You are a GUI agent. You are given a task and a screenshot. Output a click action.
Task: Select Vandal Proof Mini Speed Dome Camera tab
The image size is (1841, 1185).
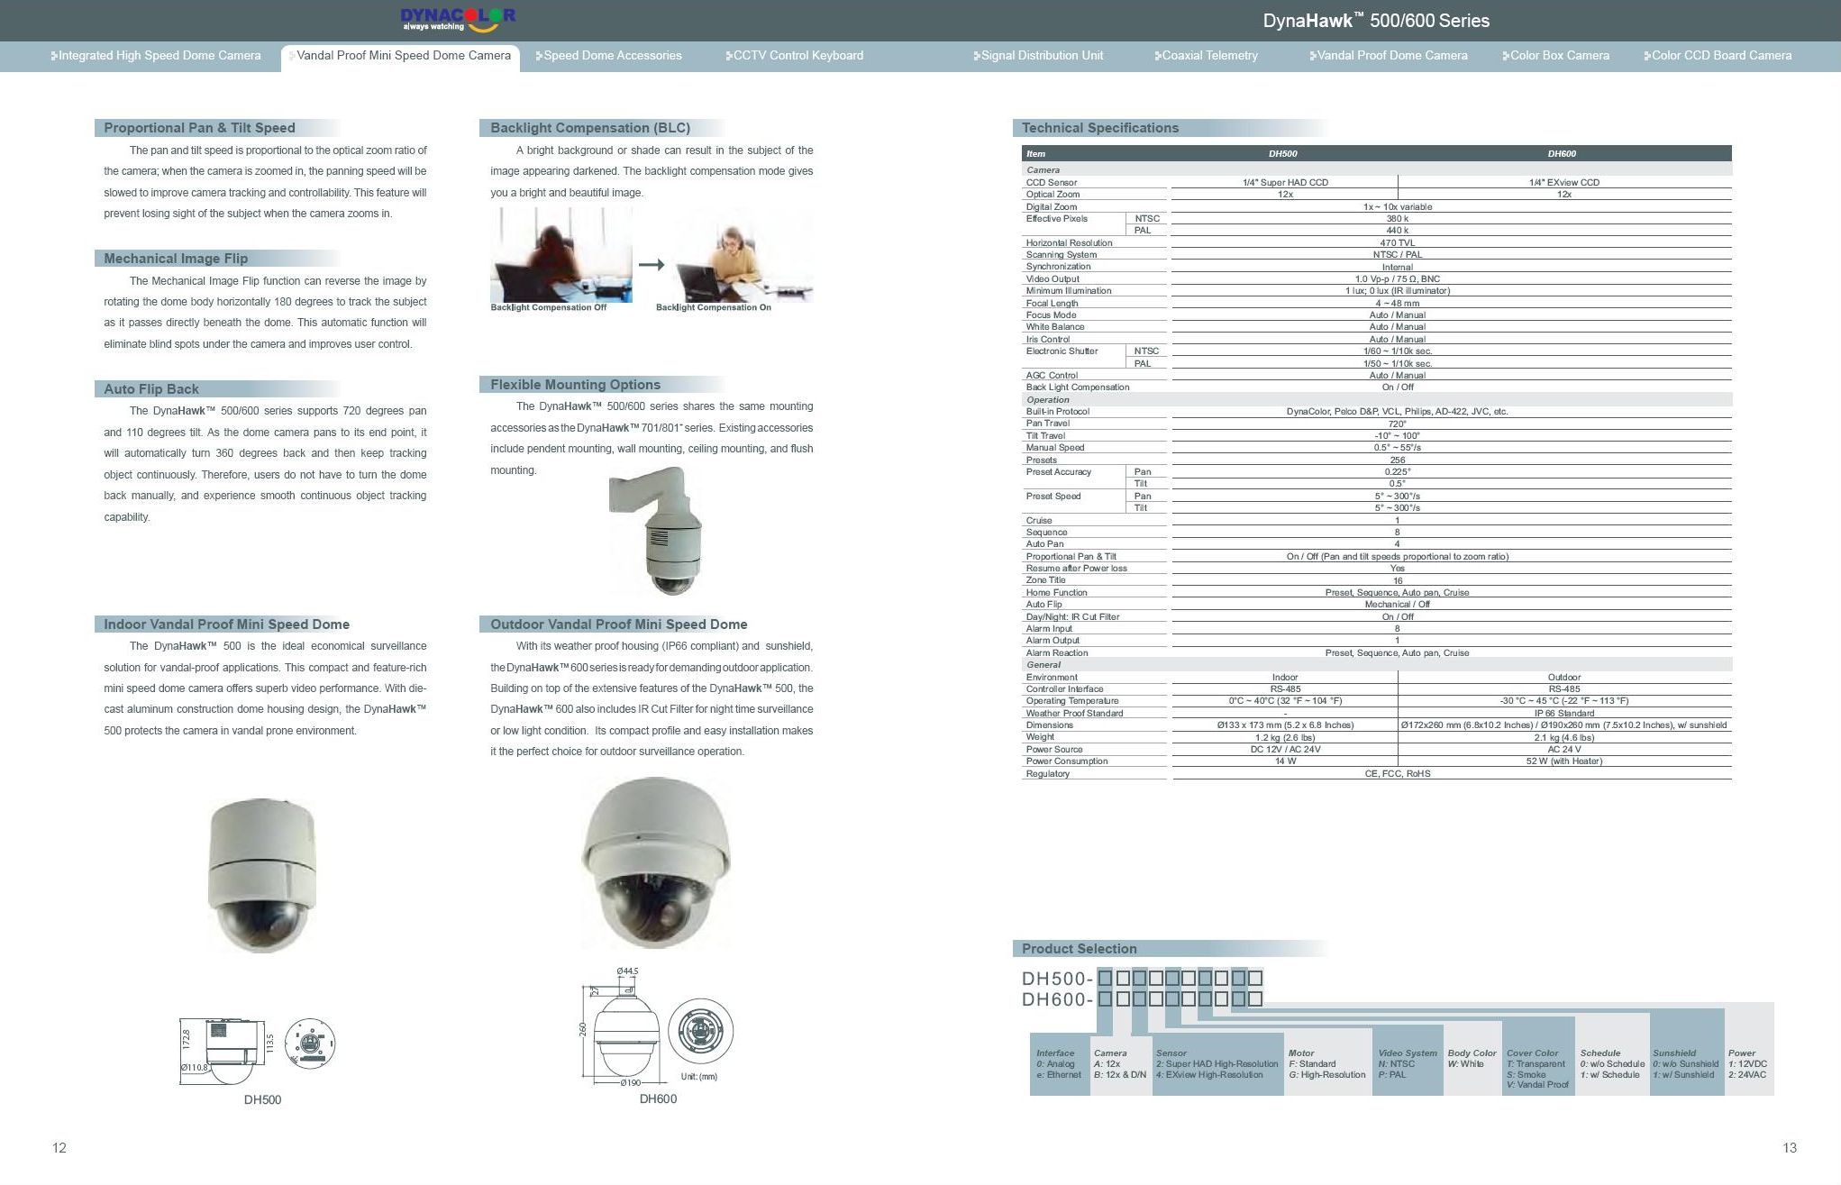(x=400, y=56)
